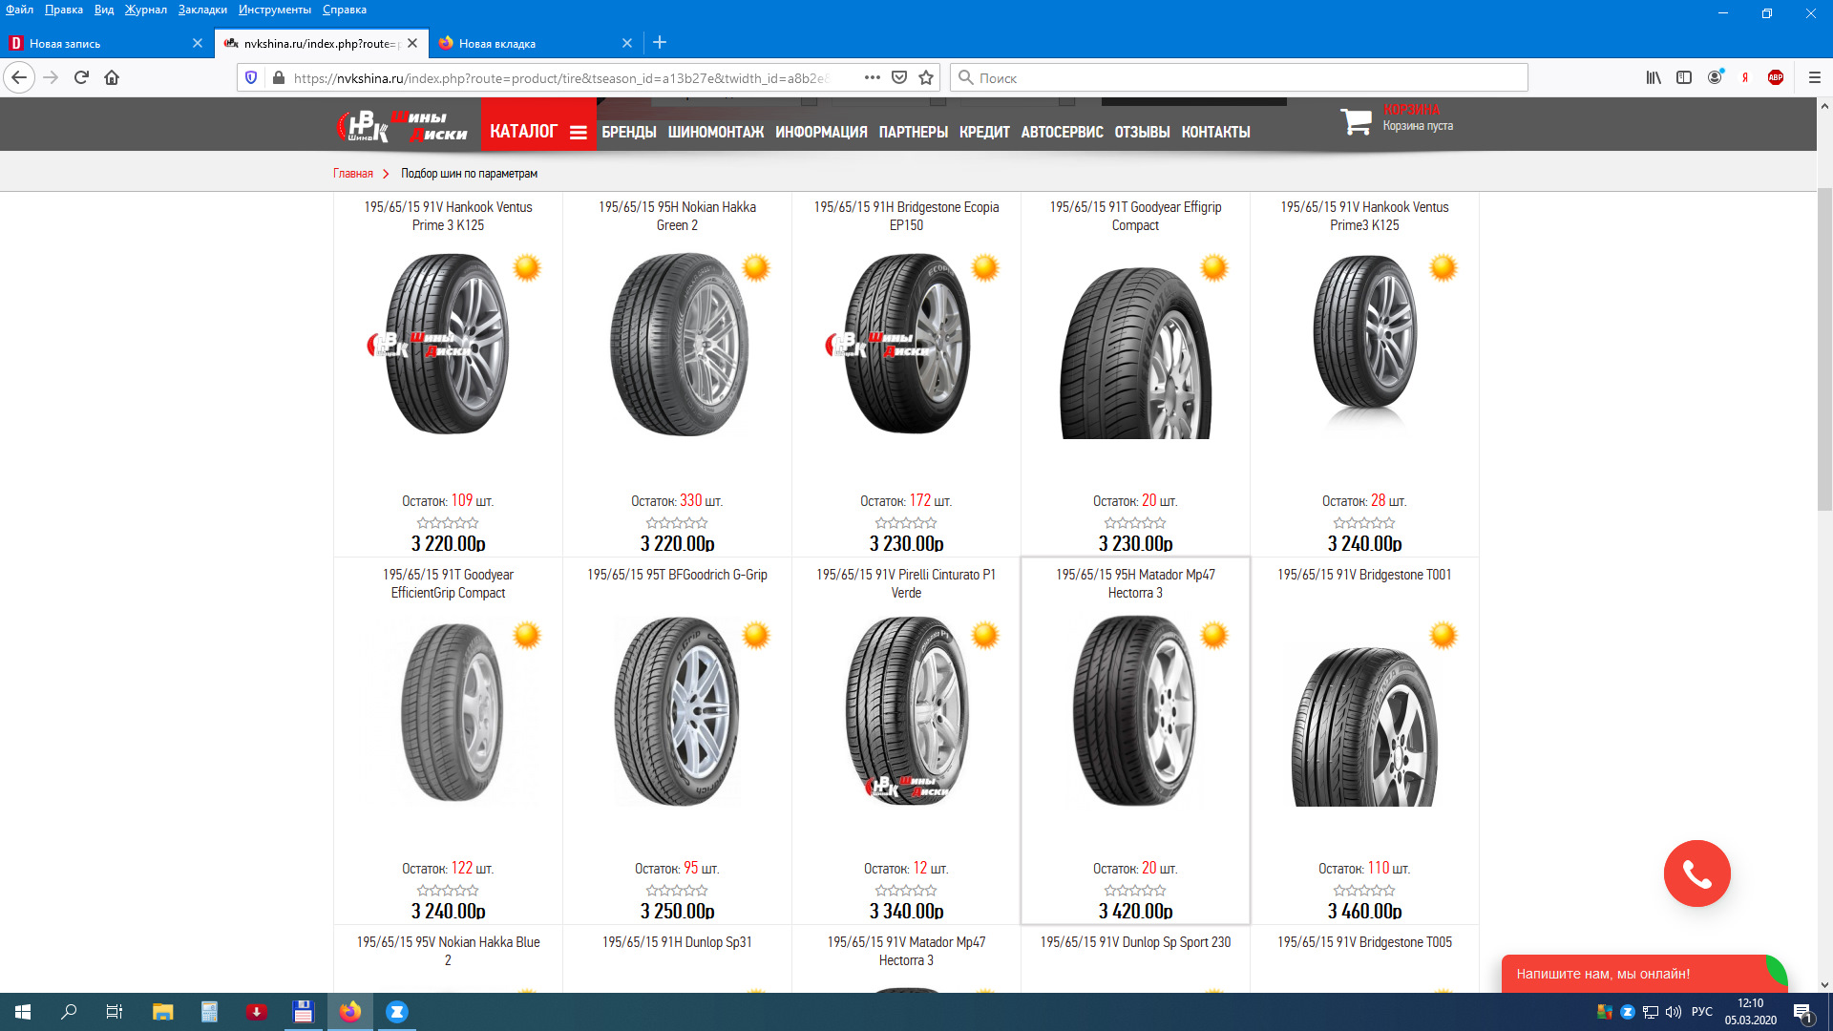The image size is (1833, 1031).
Task: Open Windows taskbar search icon
Action: click(69, 1012)
